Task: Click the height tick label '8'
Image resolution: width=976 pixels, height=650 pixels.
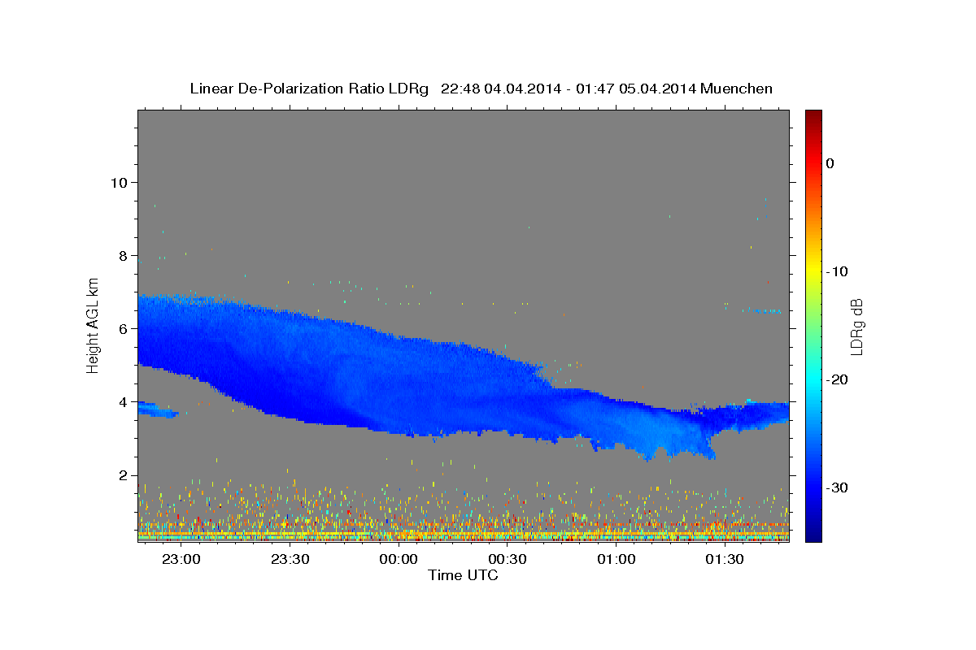Action: (x=123, y=255)
